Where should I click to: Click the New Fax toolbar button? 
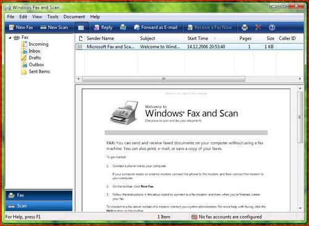pos(21,27)
